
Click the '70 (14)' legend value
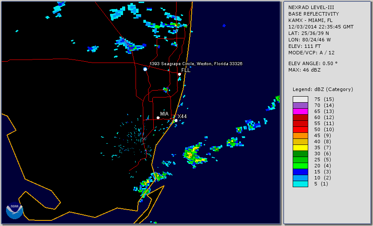click(x=324, y=105)
